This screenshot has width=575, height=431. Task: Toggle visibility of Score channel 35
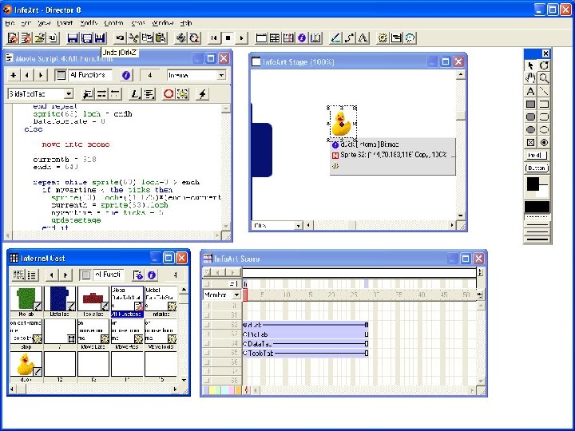208,354
